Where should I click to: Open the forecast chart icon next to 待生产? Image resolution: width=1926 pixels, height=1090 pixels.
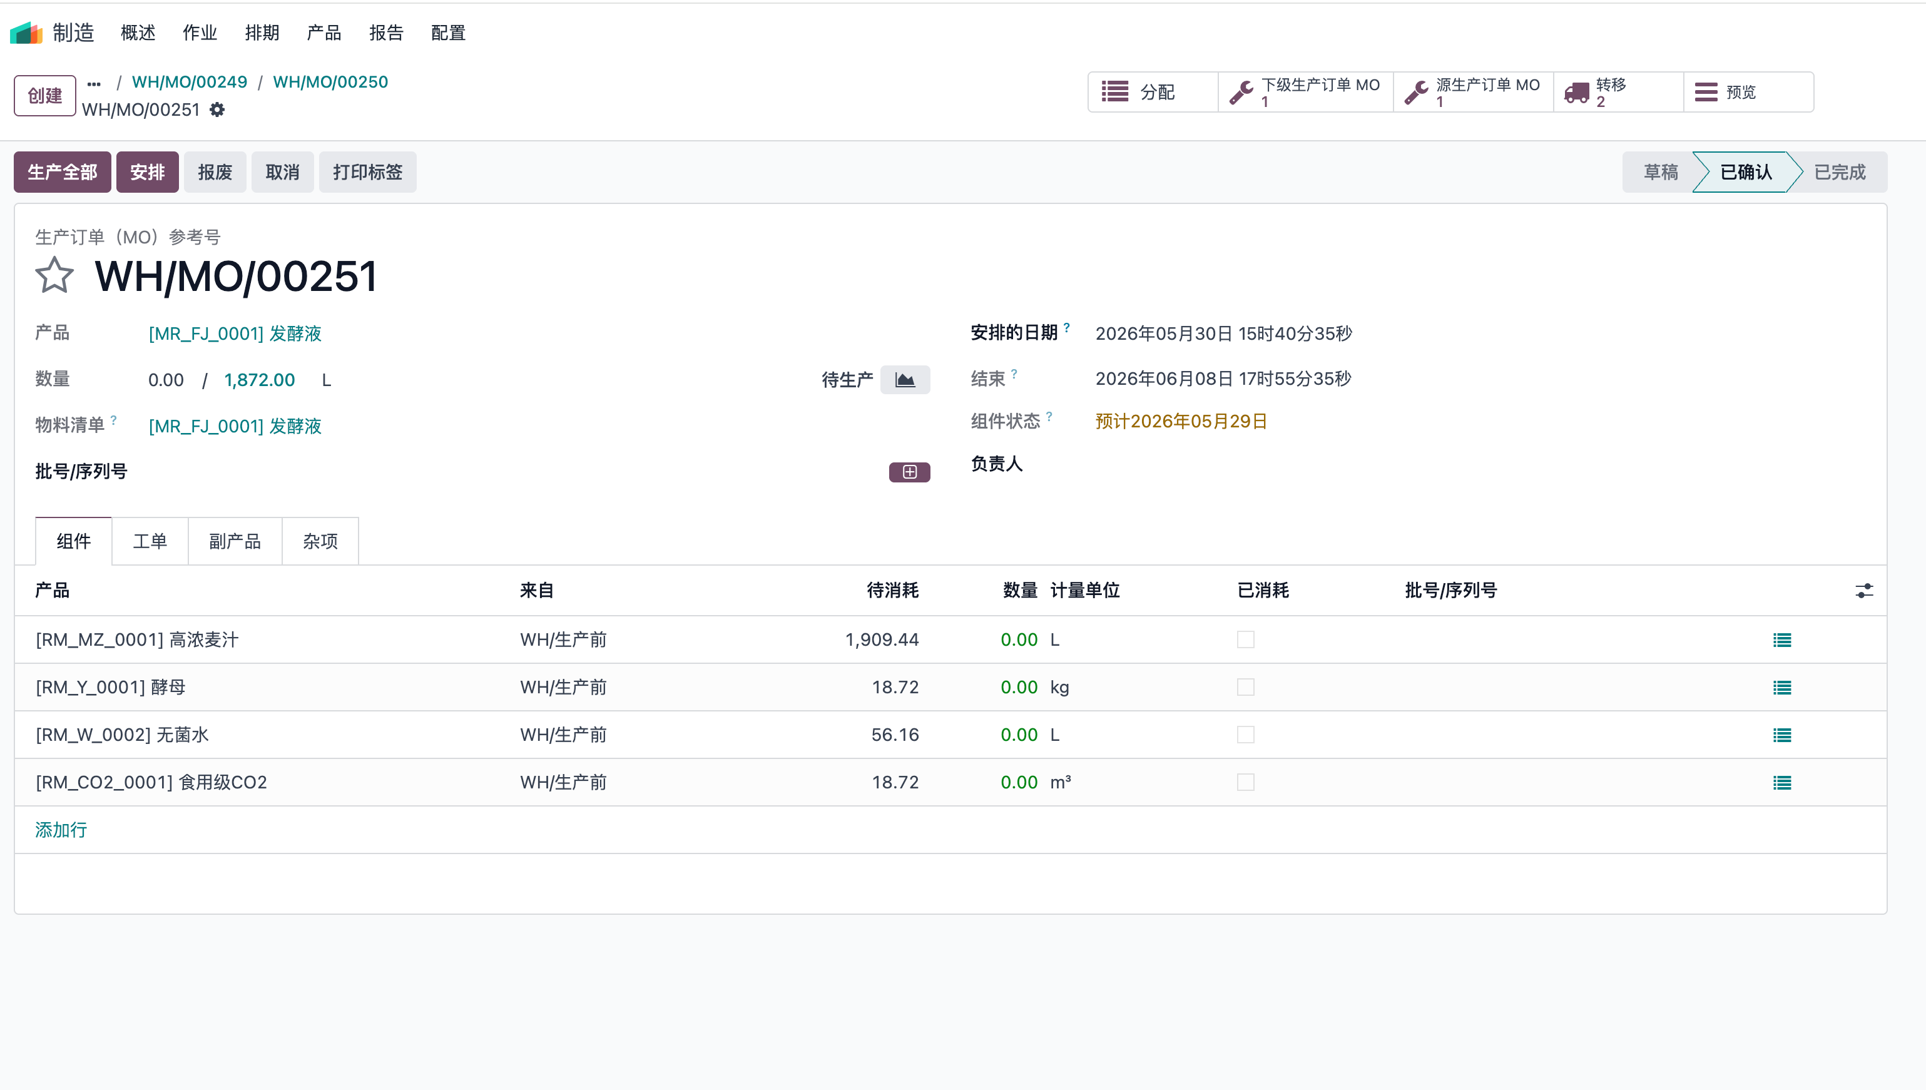point(905,380)
